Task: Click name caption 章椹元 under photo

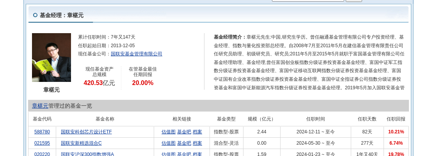Action: pos(52,90)
